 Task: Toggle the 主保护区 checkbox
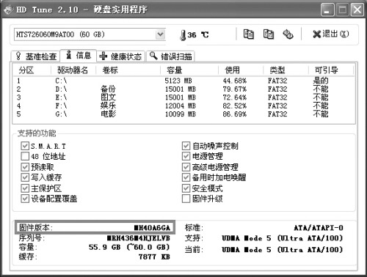(x=25, y=188)
